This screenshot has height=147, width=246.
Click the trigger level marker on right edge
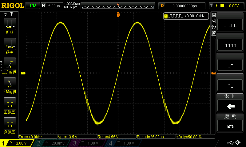pos(213,73)
